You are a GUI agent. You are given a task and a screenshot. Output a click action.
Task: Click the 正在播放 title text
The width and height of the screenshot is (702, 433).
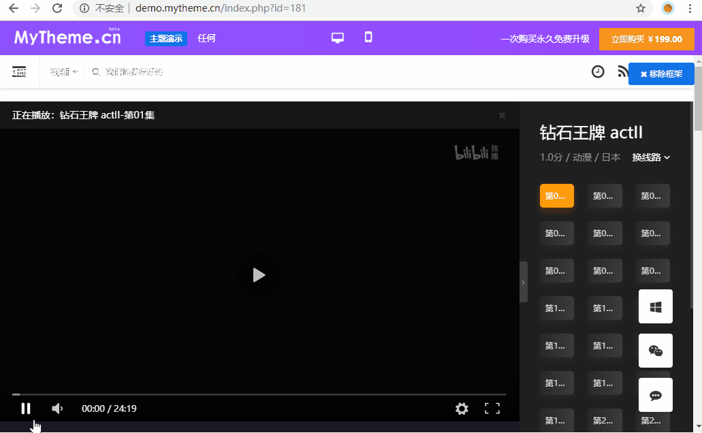[x=83, y=115]
